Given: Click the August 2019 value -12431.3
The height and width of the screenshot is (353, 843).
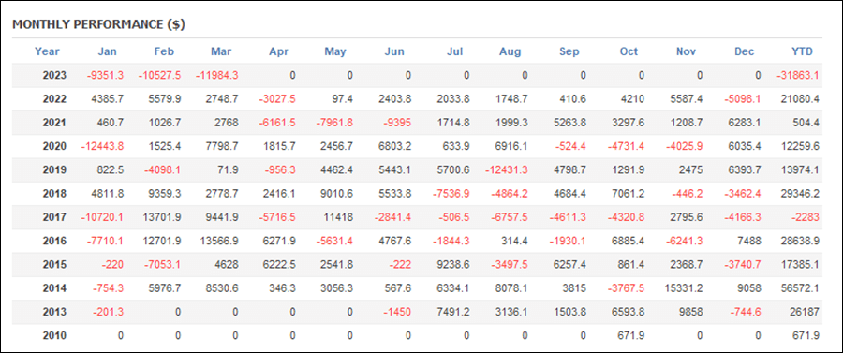Looking at the screenshot, I should click(x=506, y=169).
